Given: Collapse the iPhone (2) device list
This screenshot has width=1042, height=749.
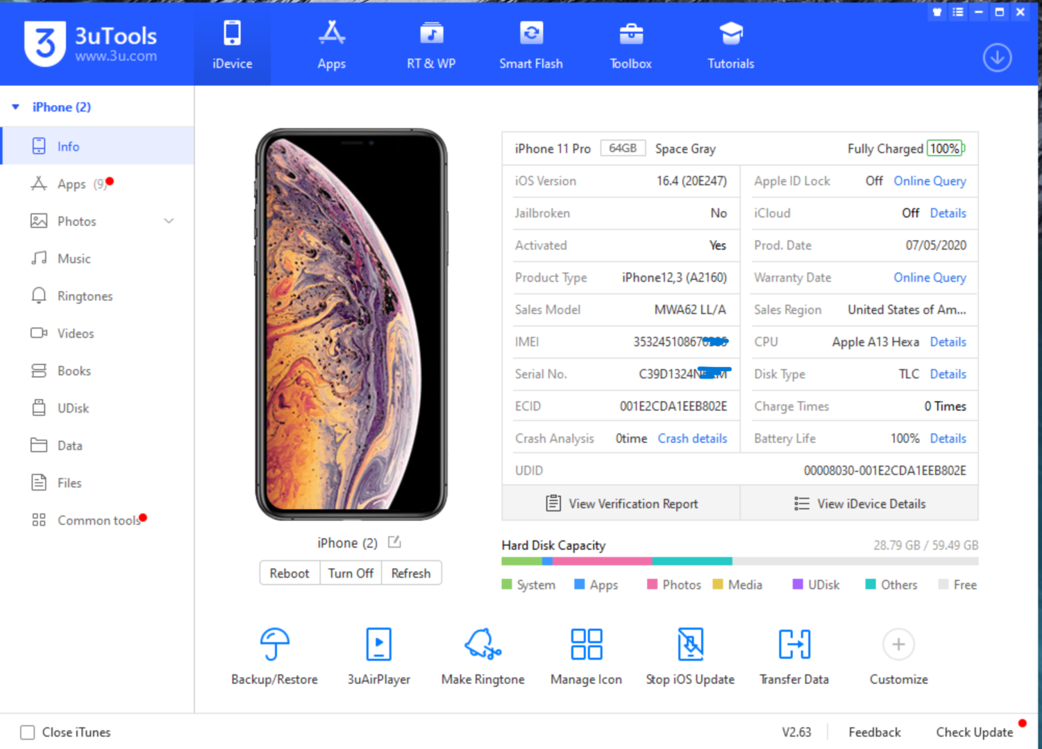Looking at the screenshot, I should click(15, 106).
